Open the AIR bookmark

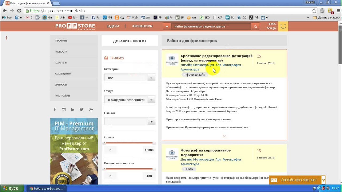pyautogui.click(x=218, y=18)
